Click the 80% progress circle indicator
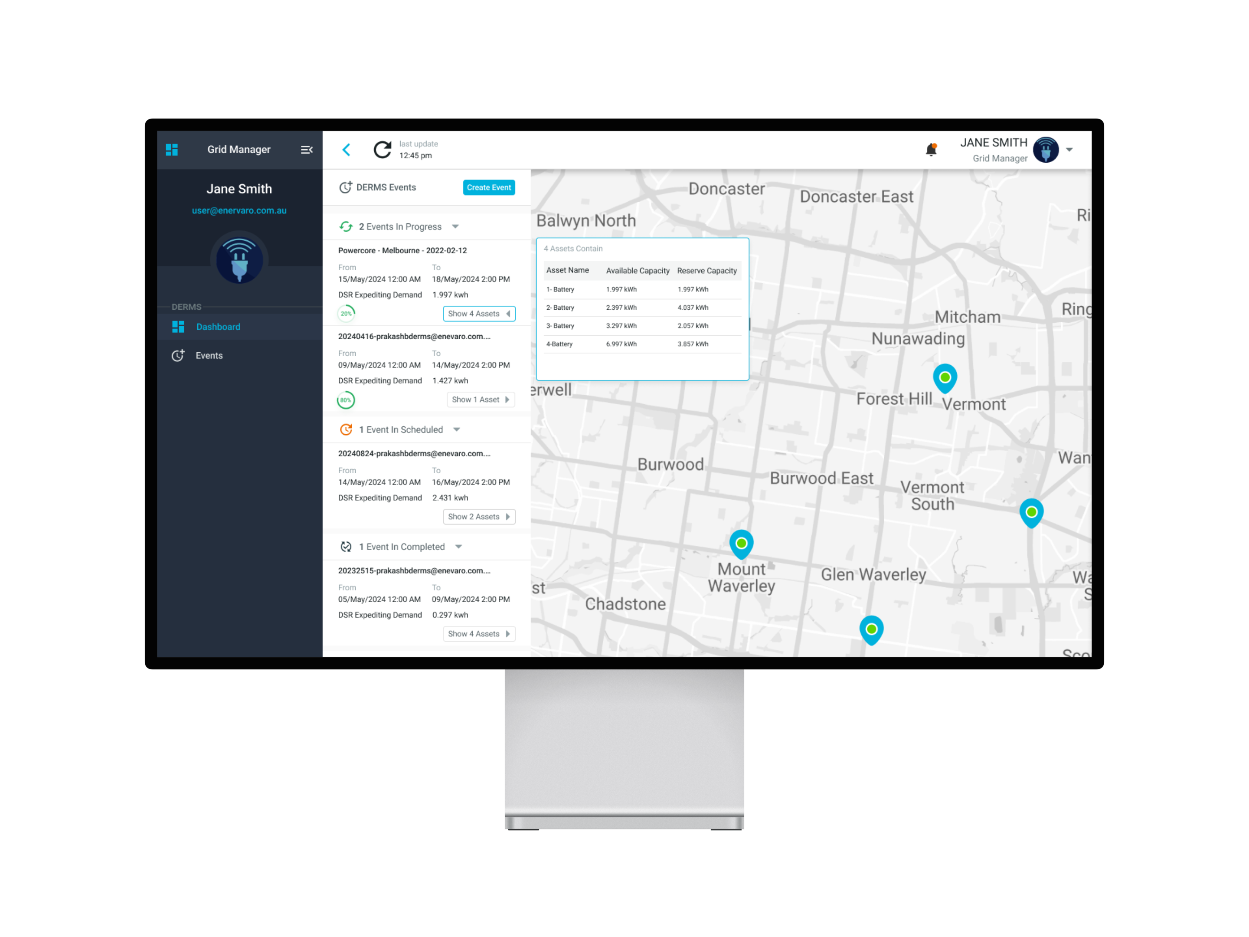The height and width of the screenshot is (937, 1249). click(x=346, y=400)
